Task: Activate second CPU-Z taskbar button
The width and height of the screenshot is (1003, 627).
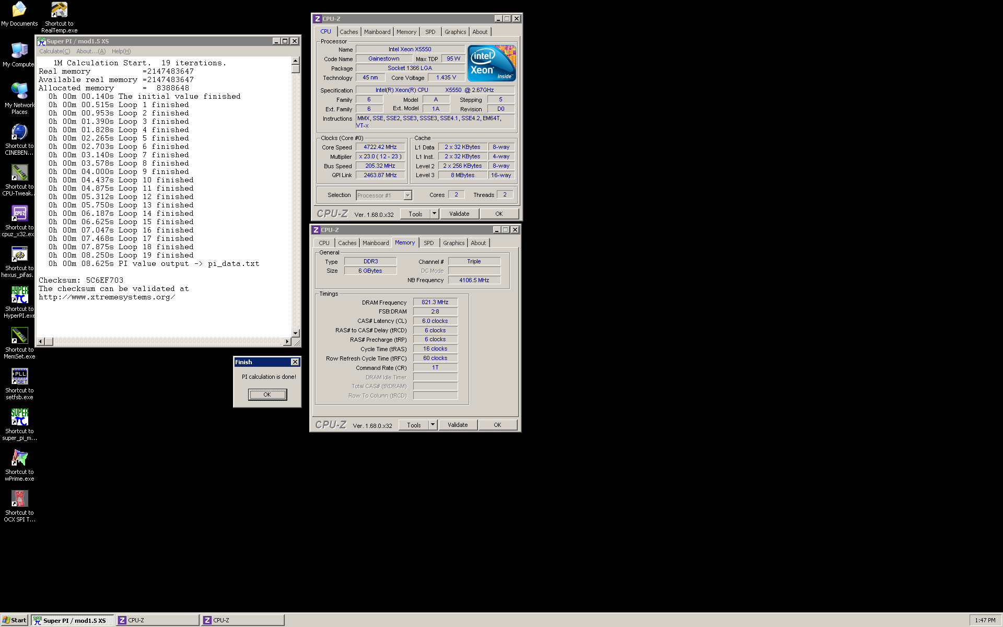Action: coord(243,620)
